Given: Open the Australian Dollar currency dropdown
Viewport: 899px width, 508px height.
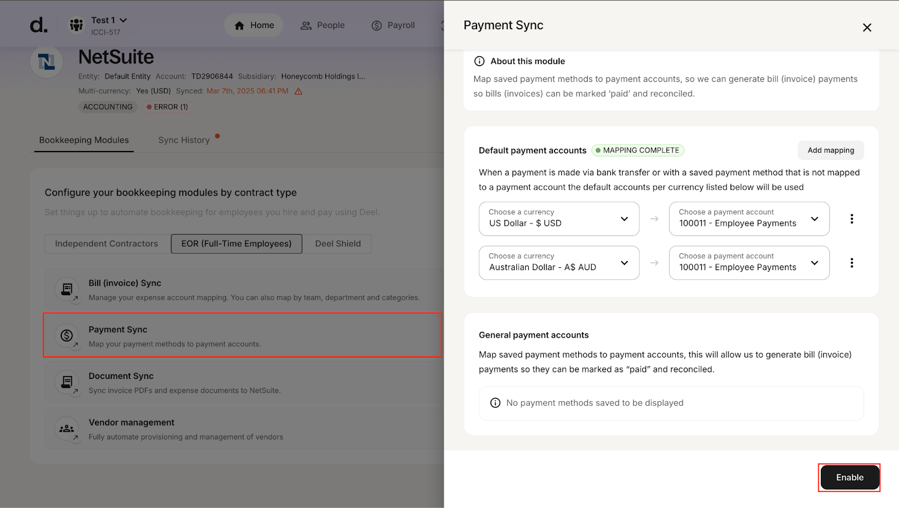Looking at the screenshot, I should pyautogui.click(x=559, y=263).
